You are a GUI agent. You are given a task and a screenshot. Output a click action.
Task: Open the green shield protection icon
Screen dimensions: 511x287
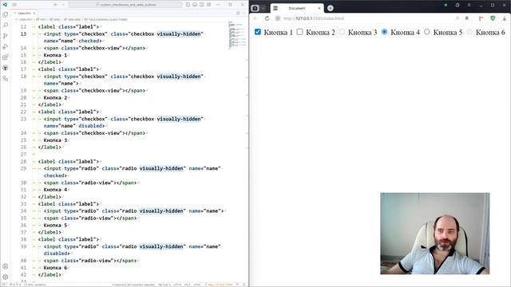[x=493, y=18]
